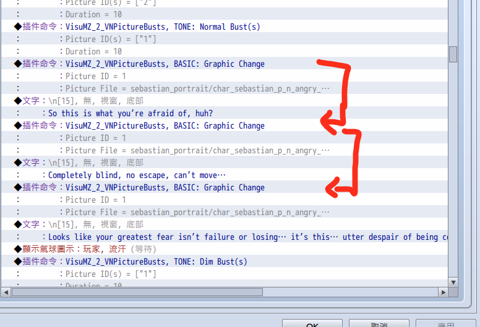Screen dimensions: 480x327
Task: Select the TONE: Dim Bust(s) plugin command
Action: point(156,261)
